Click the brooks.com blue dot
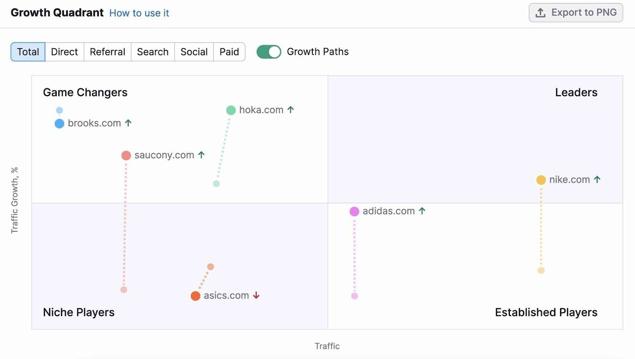 tap(59, 123)
